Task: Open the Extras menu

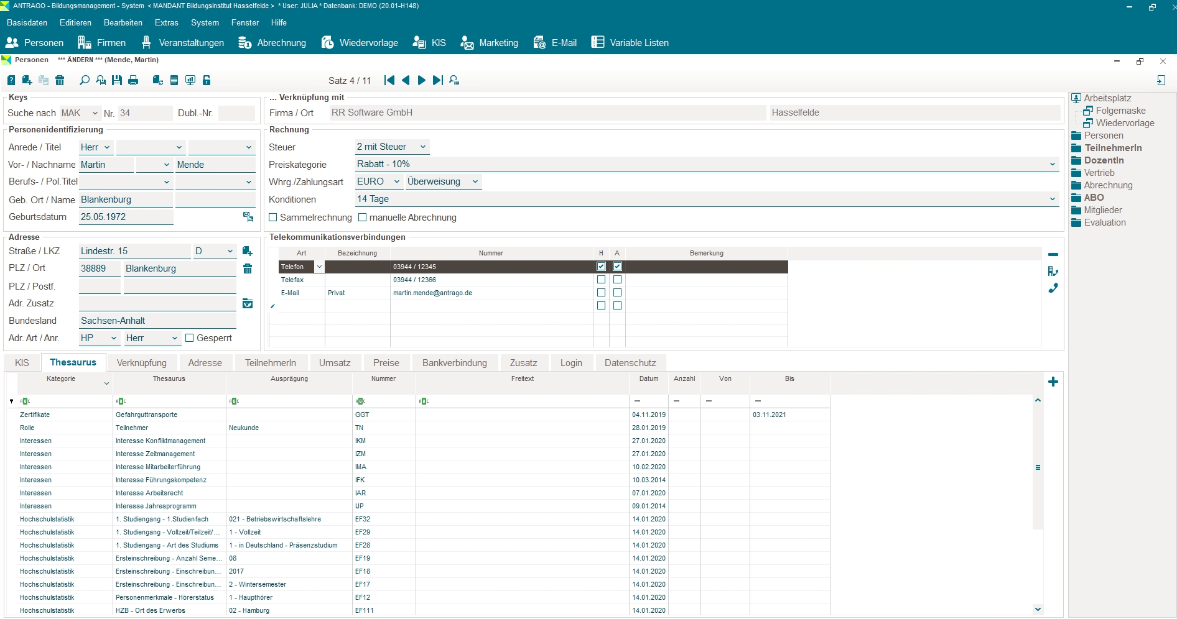Action: pyautogui.click(x=166, y=22)
